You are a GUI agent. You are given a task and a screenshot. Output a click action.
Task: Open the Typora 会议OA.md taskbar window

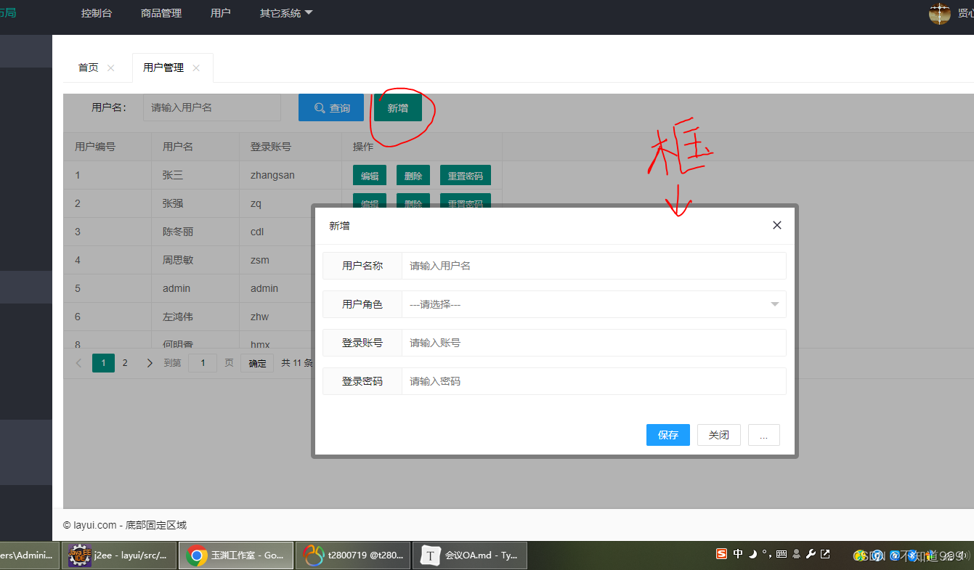[x=470, y=555]
